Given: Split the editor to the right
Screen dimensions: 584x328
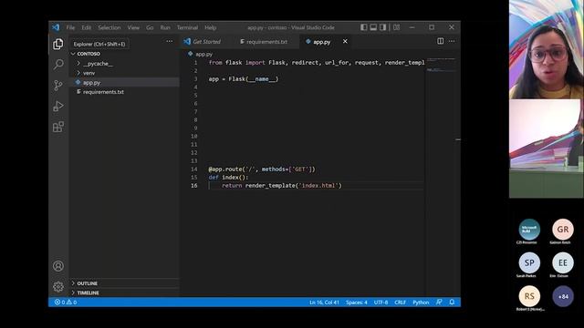Looking at the screenshot, I should pyautogui.click(x=440, y=41).
